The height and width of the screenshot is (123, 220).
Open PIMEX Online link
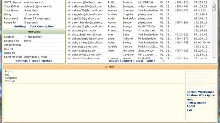(x=196, y=103)
